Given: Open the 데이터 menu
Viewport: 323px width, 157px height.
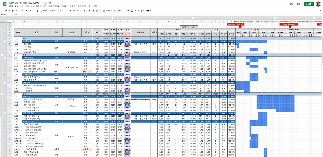Looking at the screenshot, I should point(39,6).
